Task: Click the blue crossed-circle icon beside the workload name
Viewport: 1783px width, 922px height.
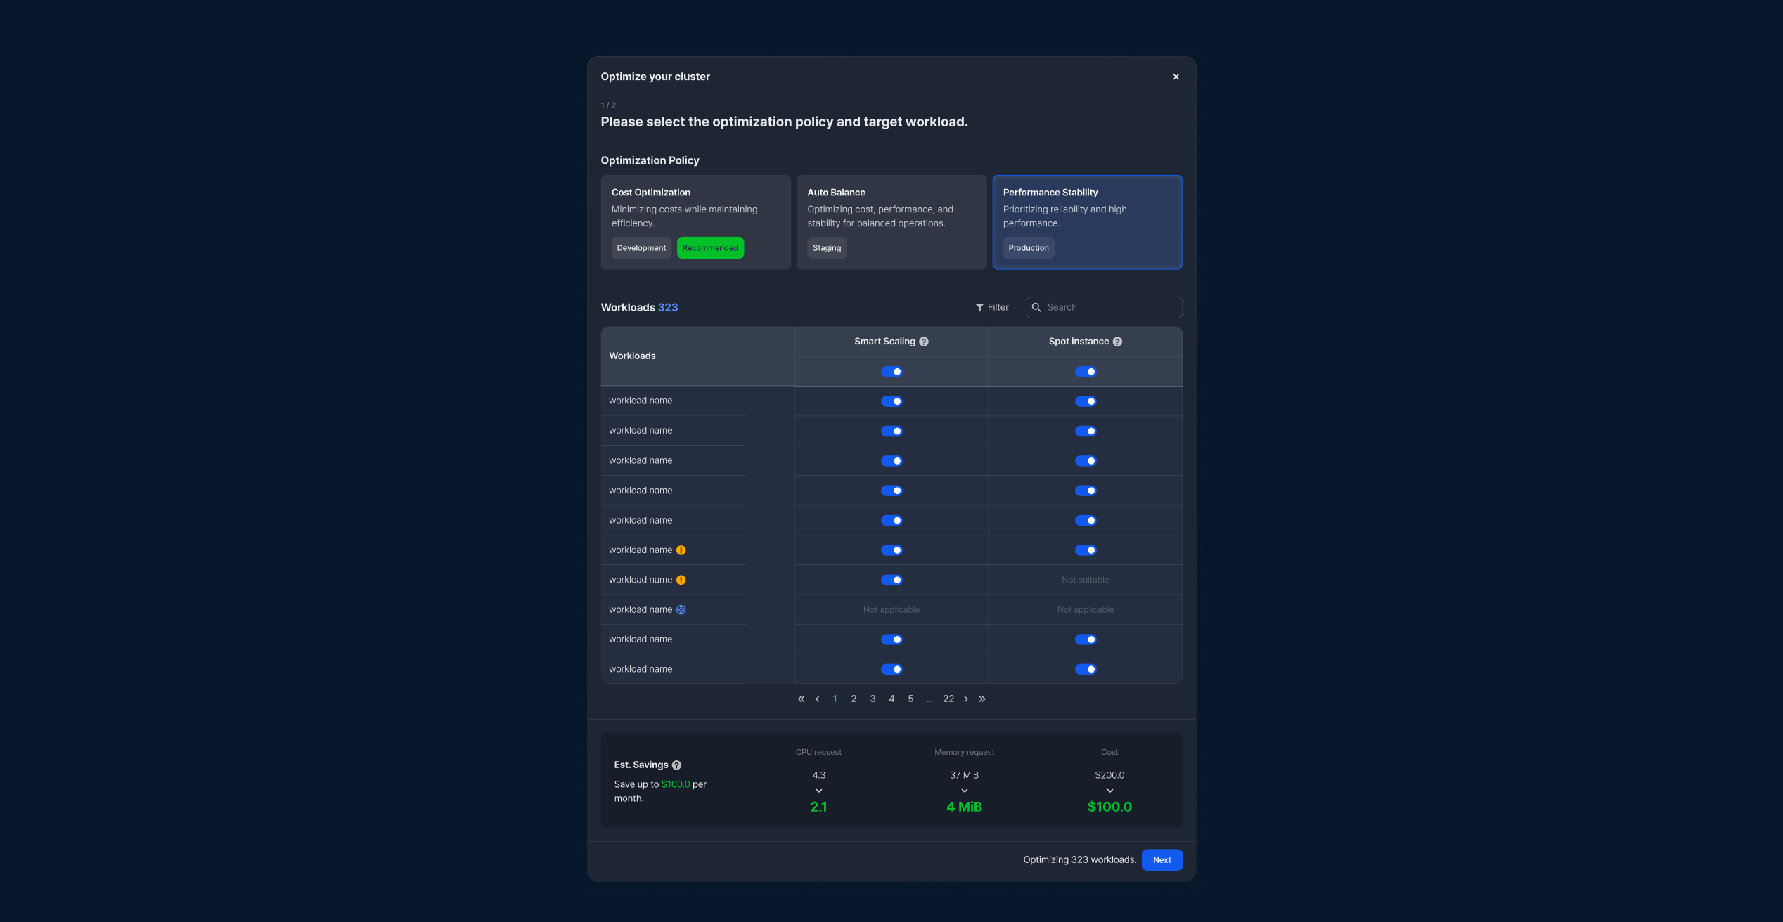Action: point(681,610)
